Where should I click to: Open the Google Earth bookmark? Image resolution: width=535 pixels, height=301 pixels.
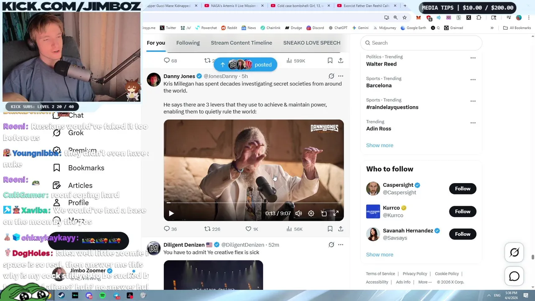(413, 28)
